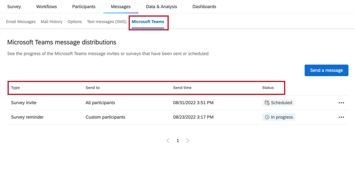This screenshot has height=177, width=355.
Task: Click the Scheduled calendar status icon
Action: click(x=267, y=103)
